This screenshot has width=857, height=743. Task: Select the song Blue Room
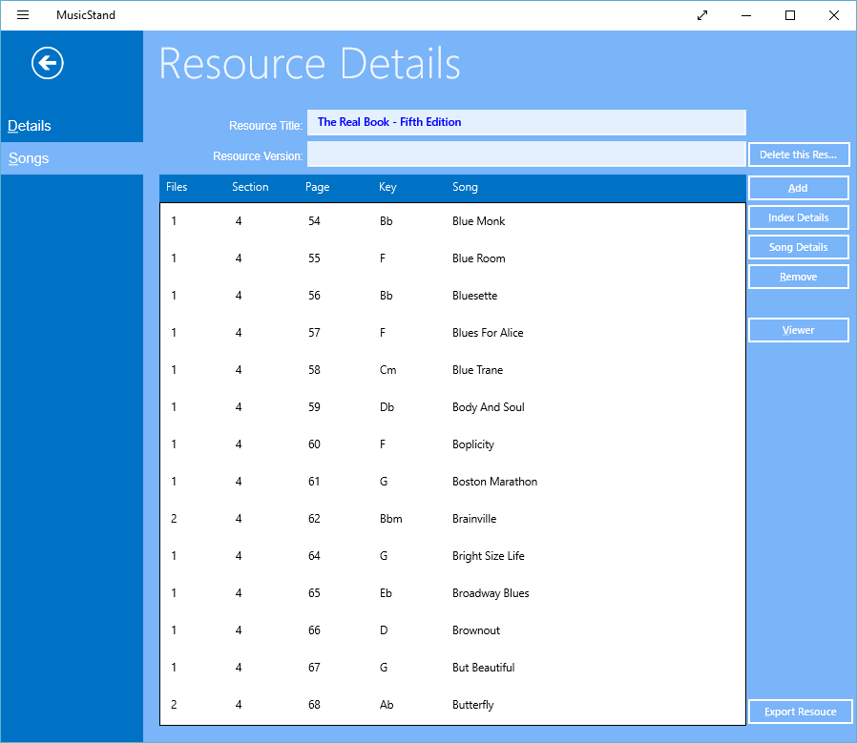pos(452,258)
